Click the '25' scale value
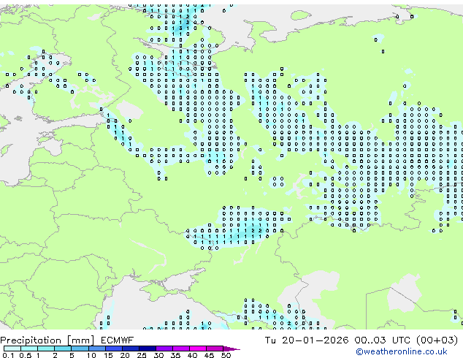463x358 pixels. pos(142,355)
